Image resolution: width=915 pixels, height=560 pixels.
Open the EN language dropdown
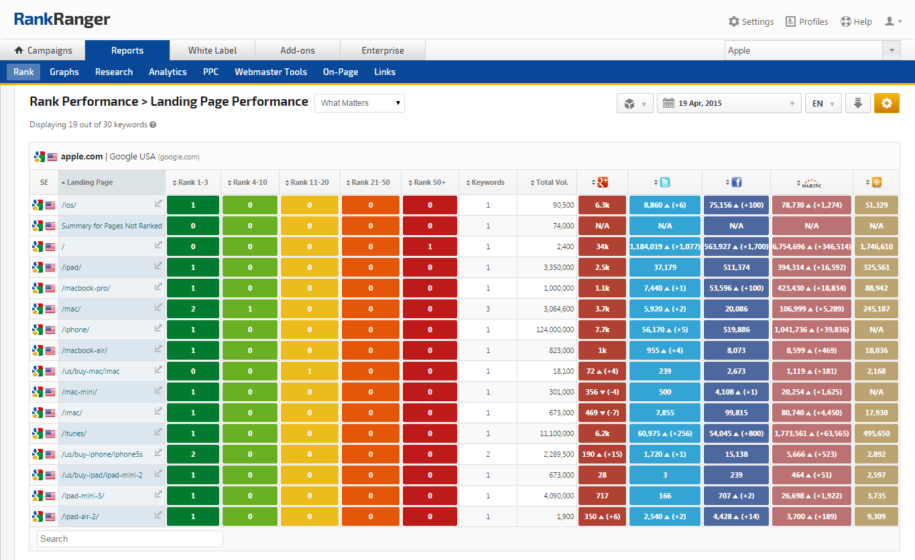pos(822,103)
